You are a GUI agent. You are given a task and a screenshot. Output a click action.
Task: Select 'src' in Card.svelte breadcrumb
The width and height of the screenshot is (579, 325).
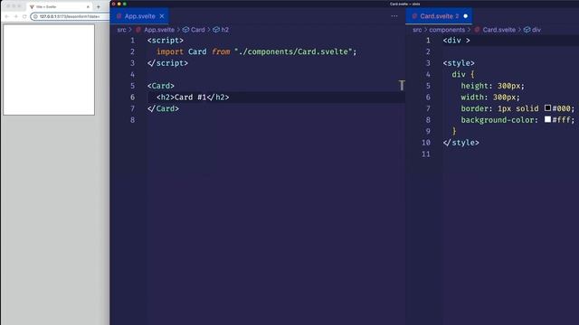(x=417, y=30)
